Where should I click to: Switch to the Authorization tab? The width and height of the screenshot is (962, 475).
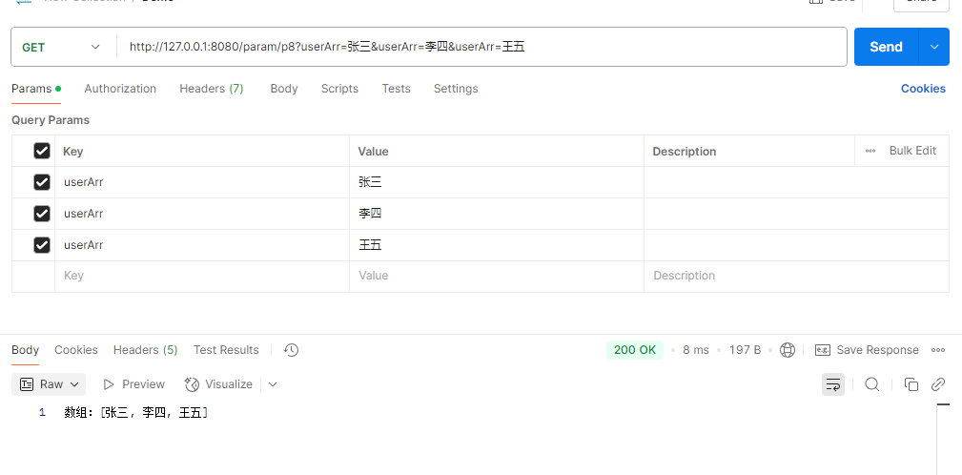(120, 89)
